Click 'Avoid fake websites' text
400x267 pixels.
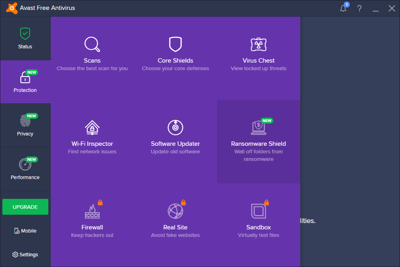click(175, 235)
